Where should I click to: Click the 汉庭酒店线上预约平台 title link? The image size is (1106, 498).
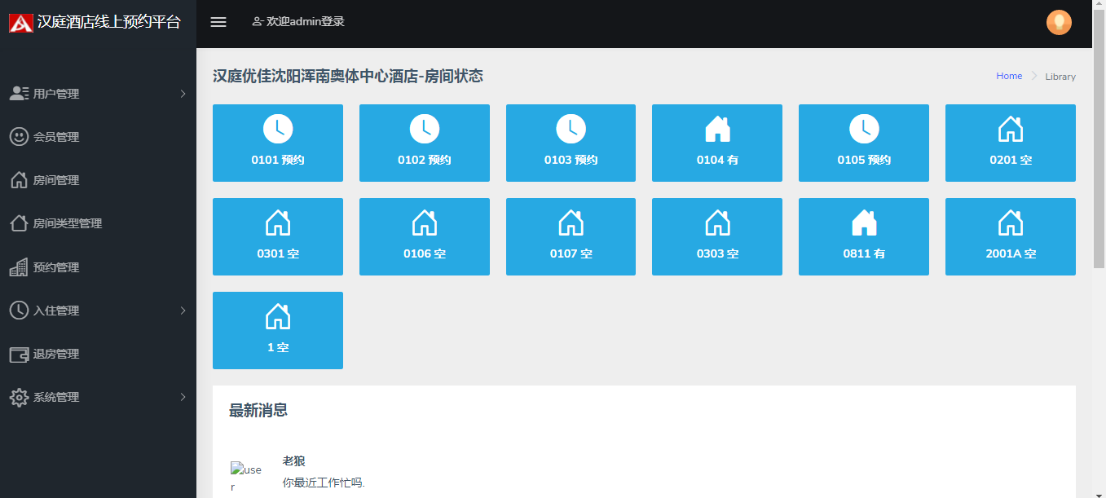click(x=109, y=23)
